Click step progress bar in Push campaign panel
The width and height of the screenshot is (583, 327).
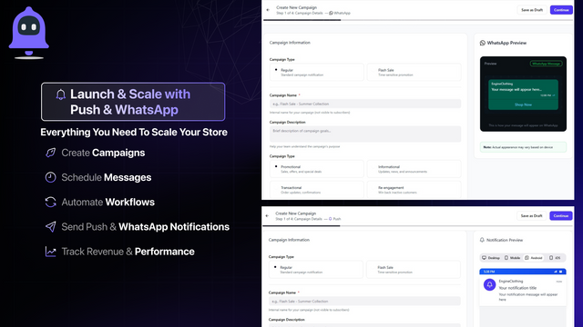[417, 226]
